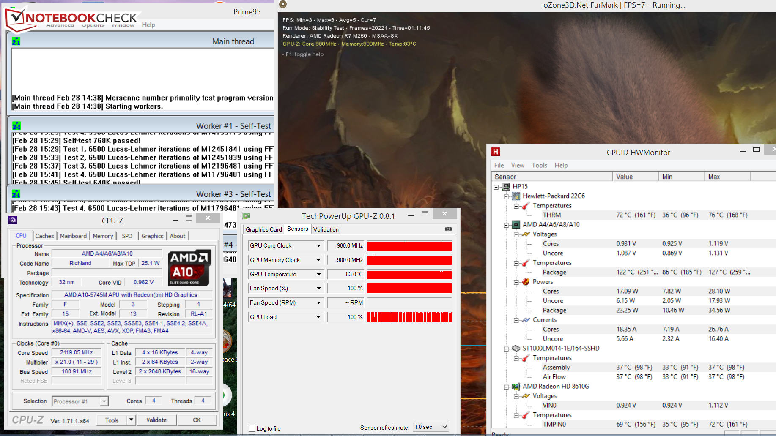Click the thermometer icon of Temperatures above Assembly
Image resolution: width=776 pixels, height=436 pixels.
tap(526, 358)
